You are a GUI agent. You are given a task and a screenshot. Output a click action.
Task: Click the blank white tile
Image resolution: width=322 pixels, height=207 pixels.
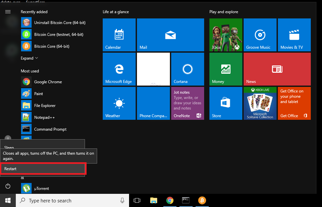(153, 69)
